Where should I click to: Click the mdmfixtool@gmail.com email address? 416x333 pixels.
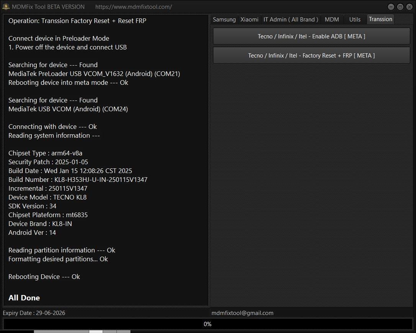pyautogui.click(x=242, y=313)
